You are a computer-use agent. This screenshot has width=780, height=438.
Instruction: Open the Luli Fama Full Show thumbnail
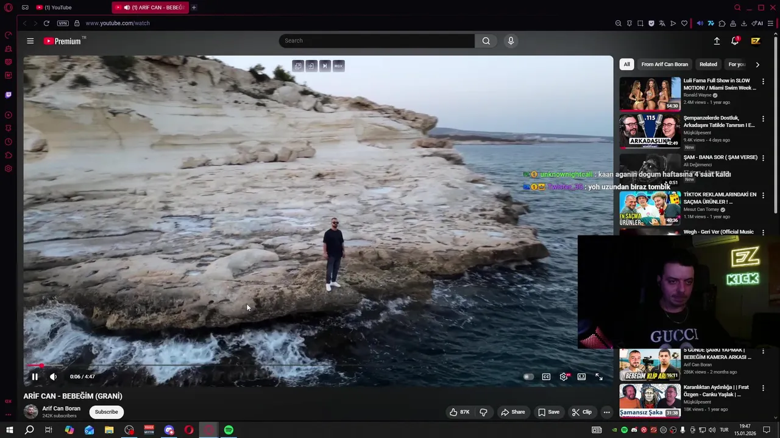pyautogui.click(x=650, y=93)
